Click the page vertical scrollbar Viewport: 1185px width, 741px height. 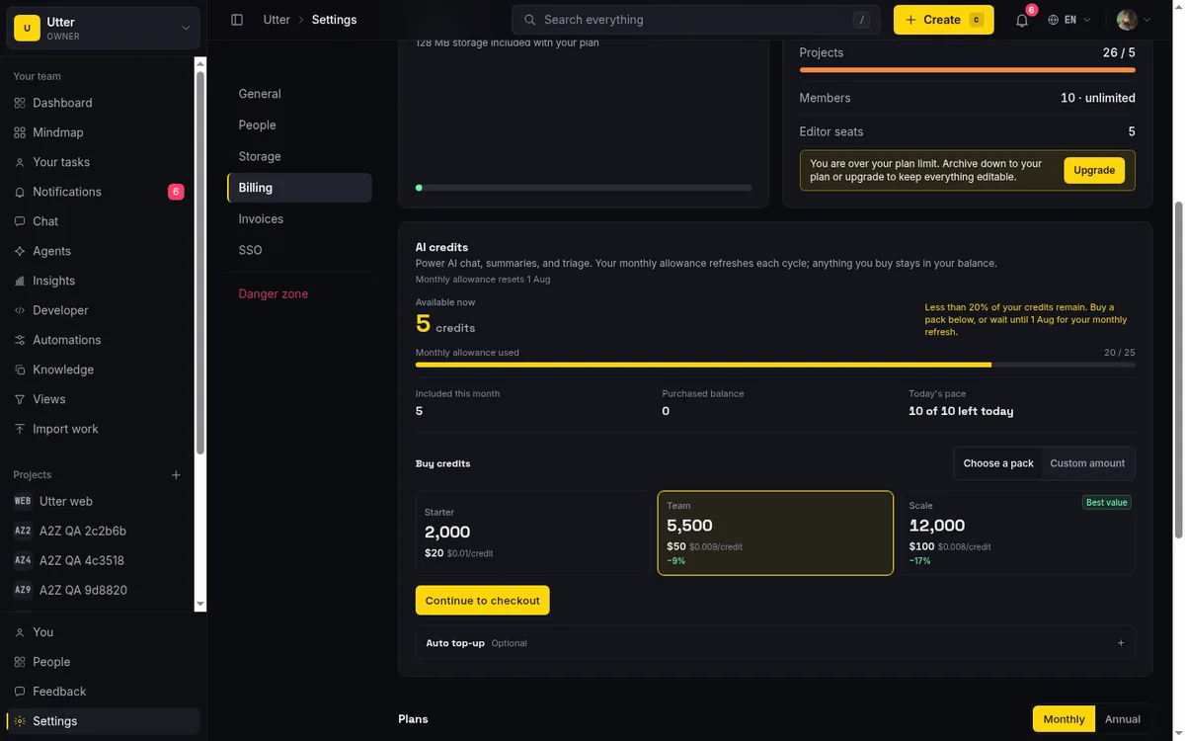[x=1177, y=370]
